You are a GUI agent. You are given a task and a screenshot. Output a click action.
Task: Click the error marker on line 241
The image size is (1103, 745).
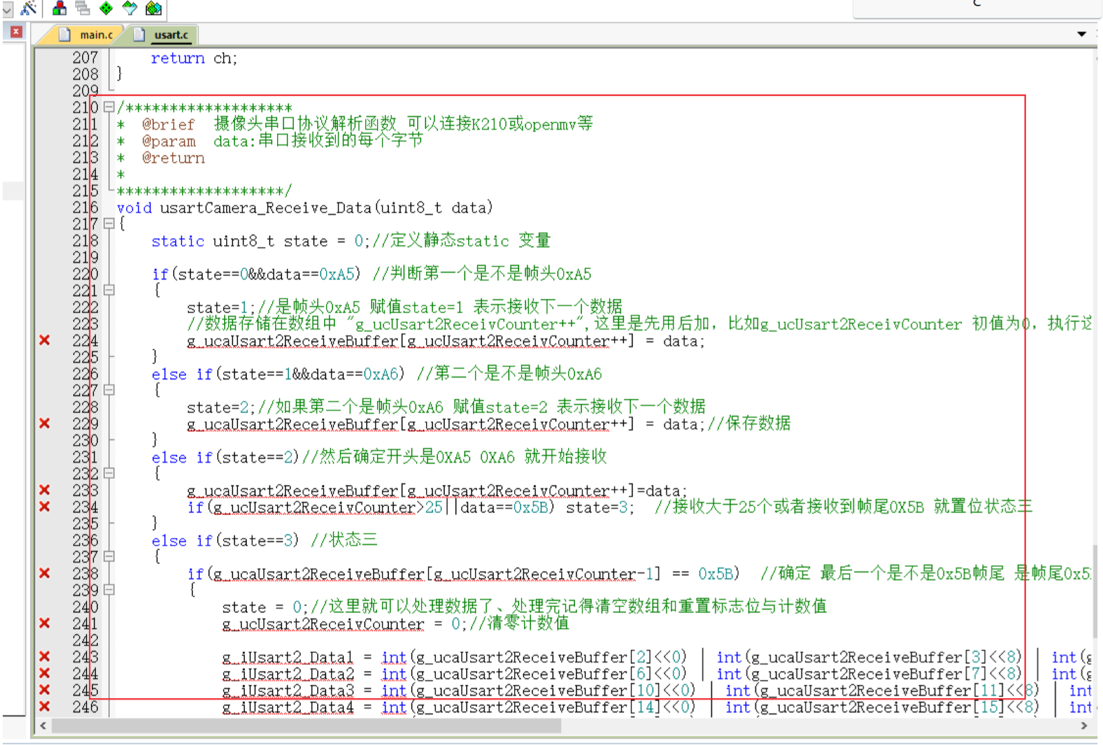(45, 623)
